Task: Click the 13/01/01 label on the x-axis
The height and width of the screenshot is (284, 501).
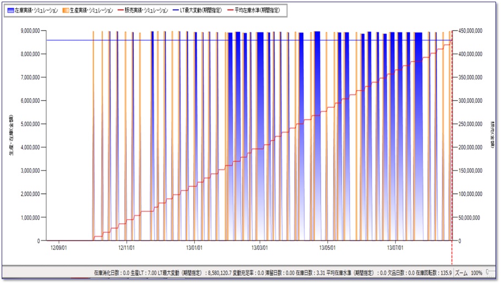Action: [195, 248]
